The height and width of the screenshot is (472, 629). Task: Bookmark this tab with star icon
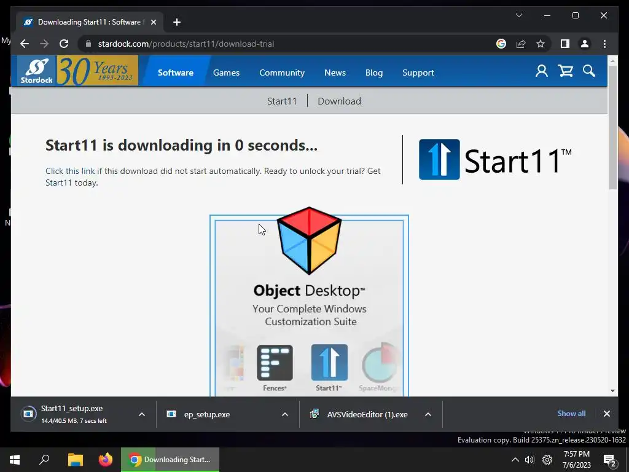click(x=541, y=44)
